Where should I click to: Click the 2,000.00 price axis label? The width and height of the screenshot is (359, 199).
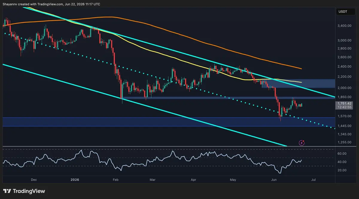pyautogui.click(x=345, y=88)
